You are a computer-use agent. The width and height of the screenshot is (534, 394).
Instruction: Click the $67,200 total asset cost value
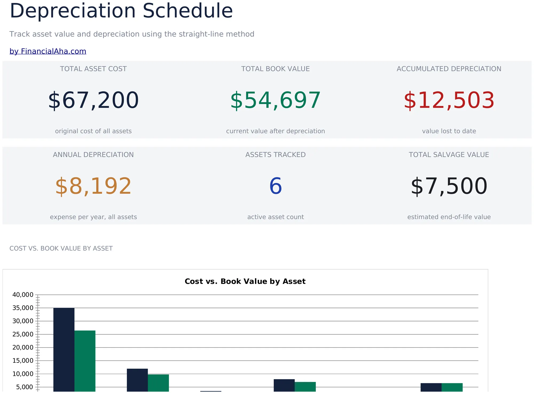93,100
